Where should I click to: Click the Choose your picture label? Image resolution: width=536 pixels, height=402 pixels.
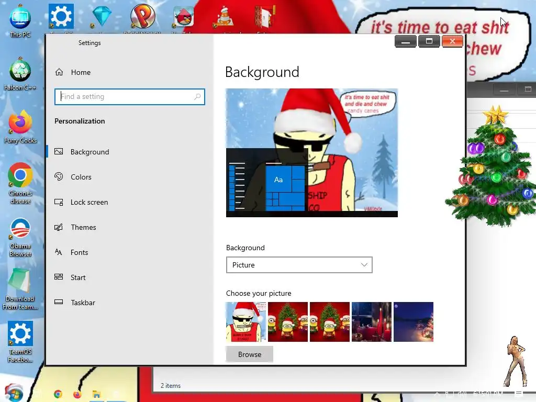tap(259, 293)
